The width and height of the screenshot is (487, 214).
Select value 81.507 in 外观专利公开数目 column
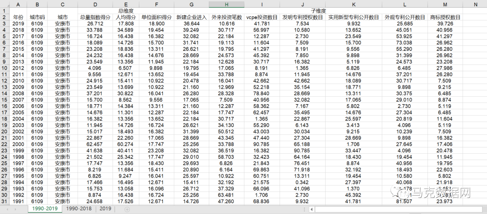click(404, 201)
